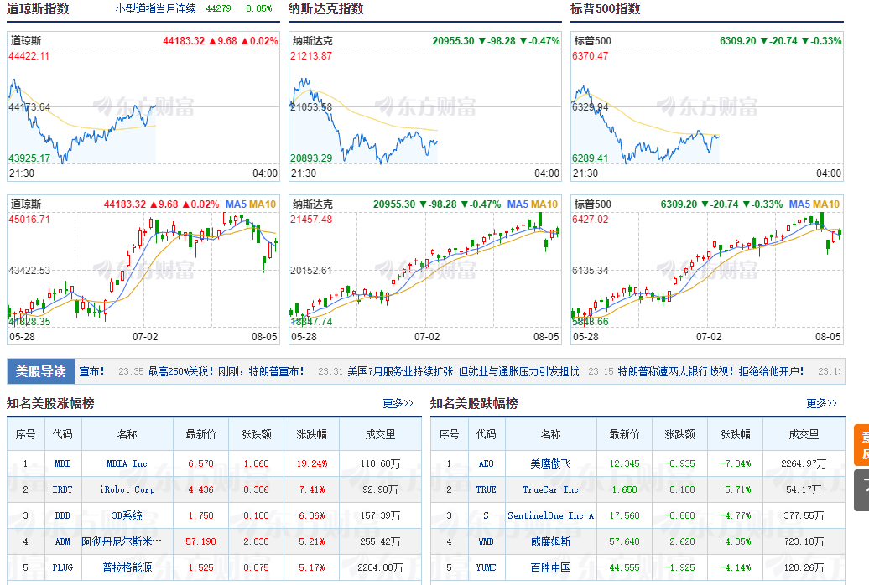Image resolution: width=869 pixels, height=585 pixels.
Task: Click 更多>> for 知名美股涨幅榜
Action: coord(398,403)
